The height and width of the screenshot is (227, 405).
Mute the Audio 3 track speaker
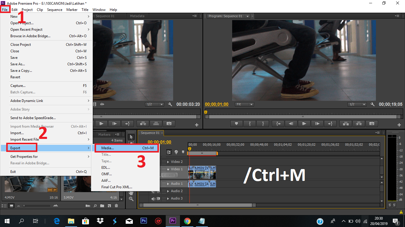point(153,199)
